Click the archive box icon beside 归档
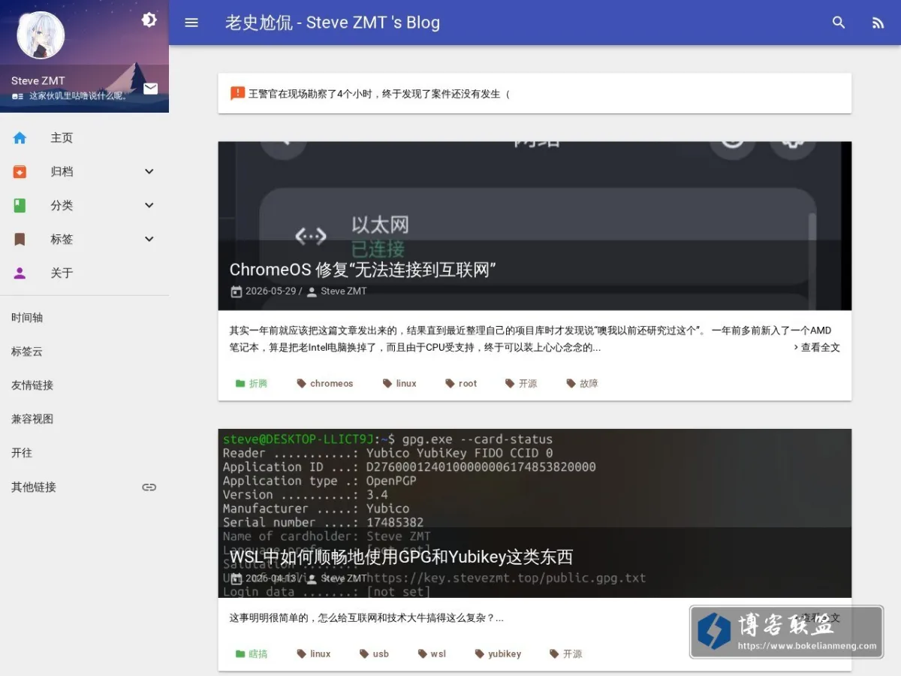The image size is (901, 676). pos(20,172)
